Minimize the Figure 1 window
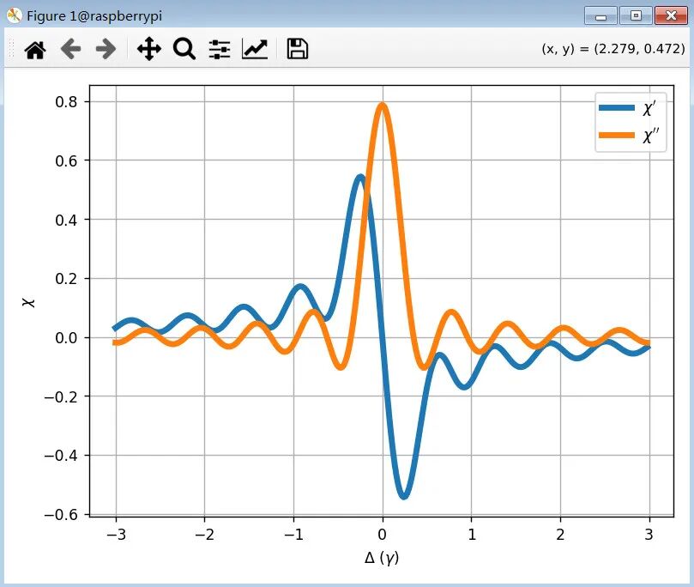 (x=600, y=15)
